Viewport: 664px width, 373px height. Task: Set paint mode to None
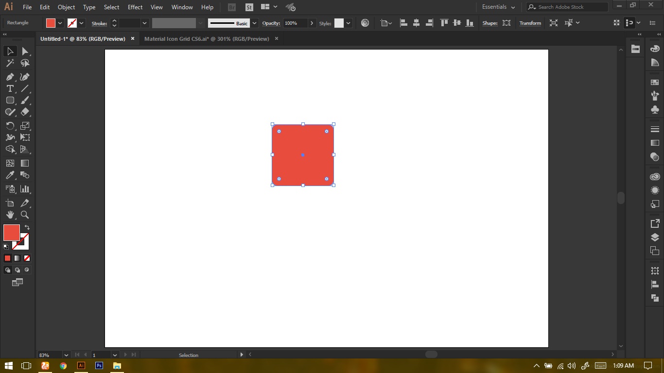[27, 258]
